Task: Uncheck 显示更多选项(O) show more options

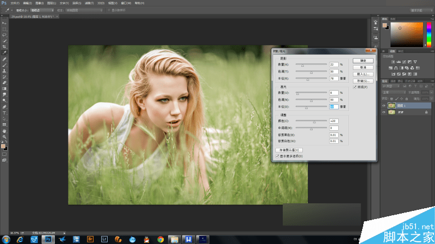Action: [277, 156]
